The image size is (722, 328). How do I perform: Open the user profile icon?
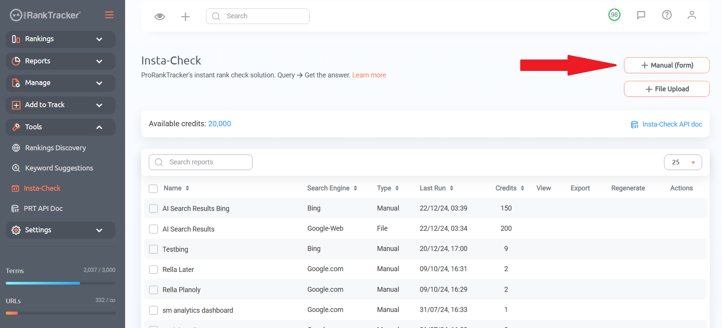[x=692, y=15]
